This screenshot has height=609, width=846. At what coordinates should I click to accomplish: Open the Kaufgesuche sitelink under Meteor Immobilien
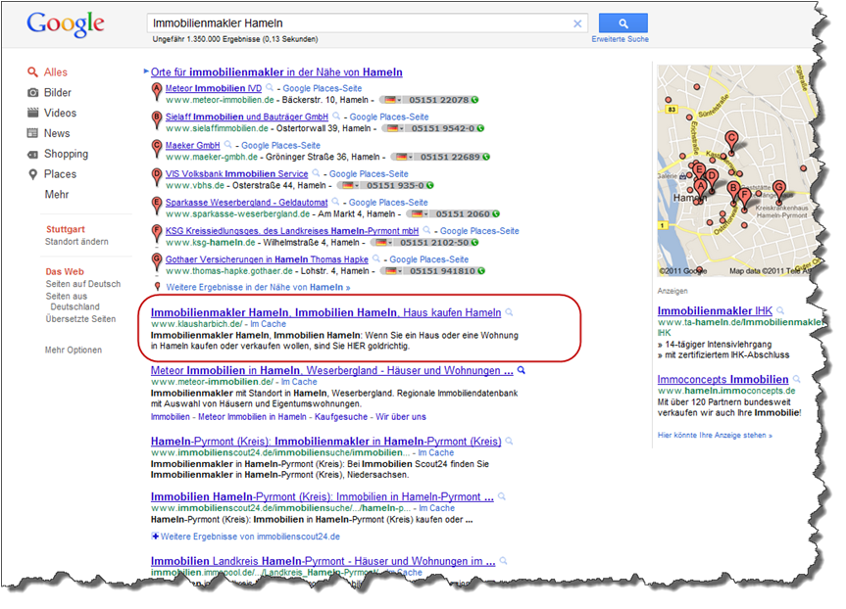coord(341,416)
